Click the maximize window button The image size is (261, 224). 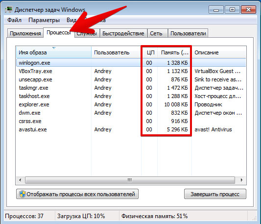click(232, 10)
